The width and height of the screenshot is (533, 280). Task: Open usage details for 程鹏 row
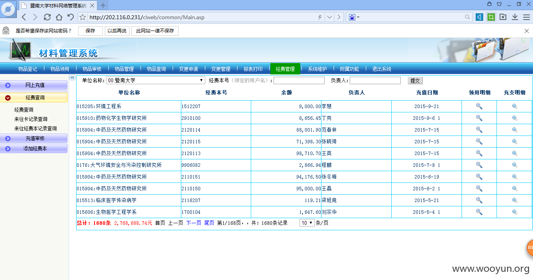tap(479, 165)
